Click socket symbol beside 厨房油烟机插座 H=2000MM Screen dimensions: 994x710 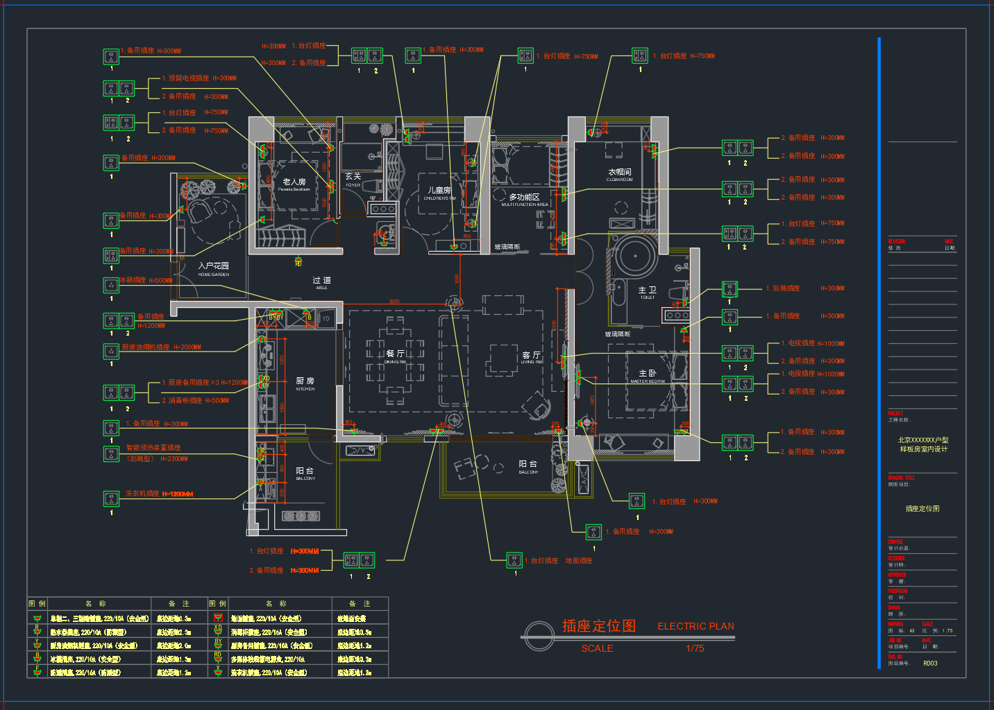[111, 351]
